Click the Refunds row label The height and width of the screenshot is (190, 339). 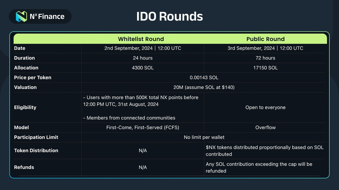[24, 167]
